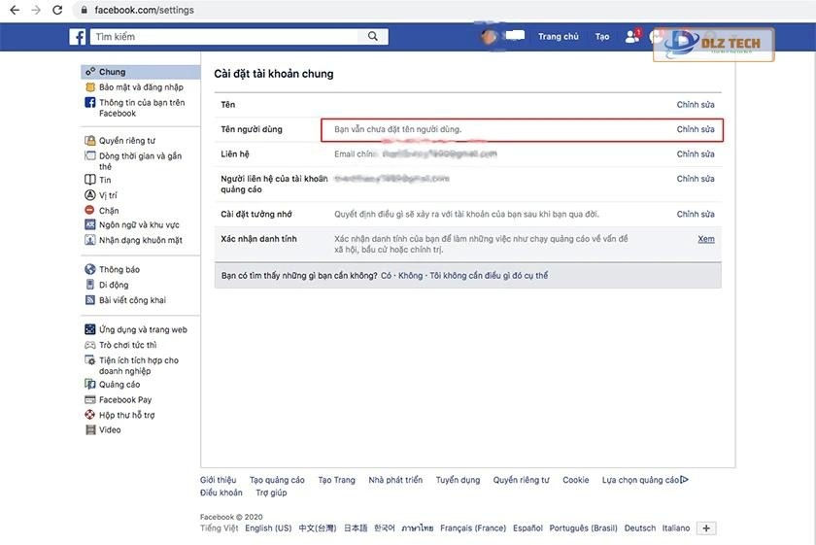The width and height of the screenshot is (816, 545).
Task: Click the friend requests icon in the header
Action: tap(632, 37)
